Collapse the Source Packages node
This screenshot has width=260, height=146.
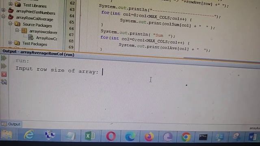[10, 24]
